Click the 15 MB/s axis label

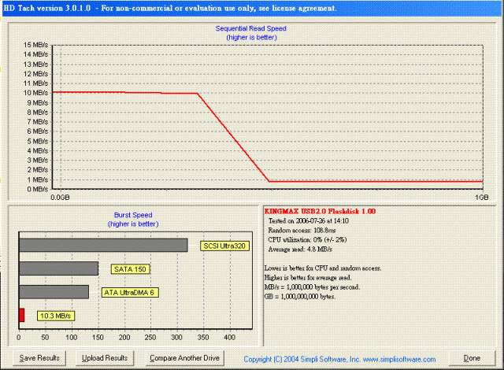[x=35, y=45]
